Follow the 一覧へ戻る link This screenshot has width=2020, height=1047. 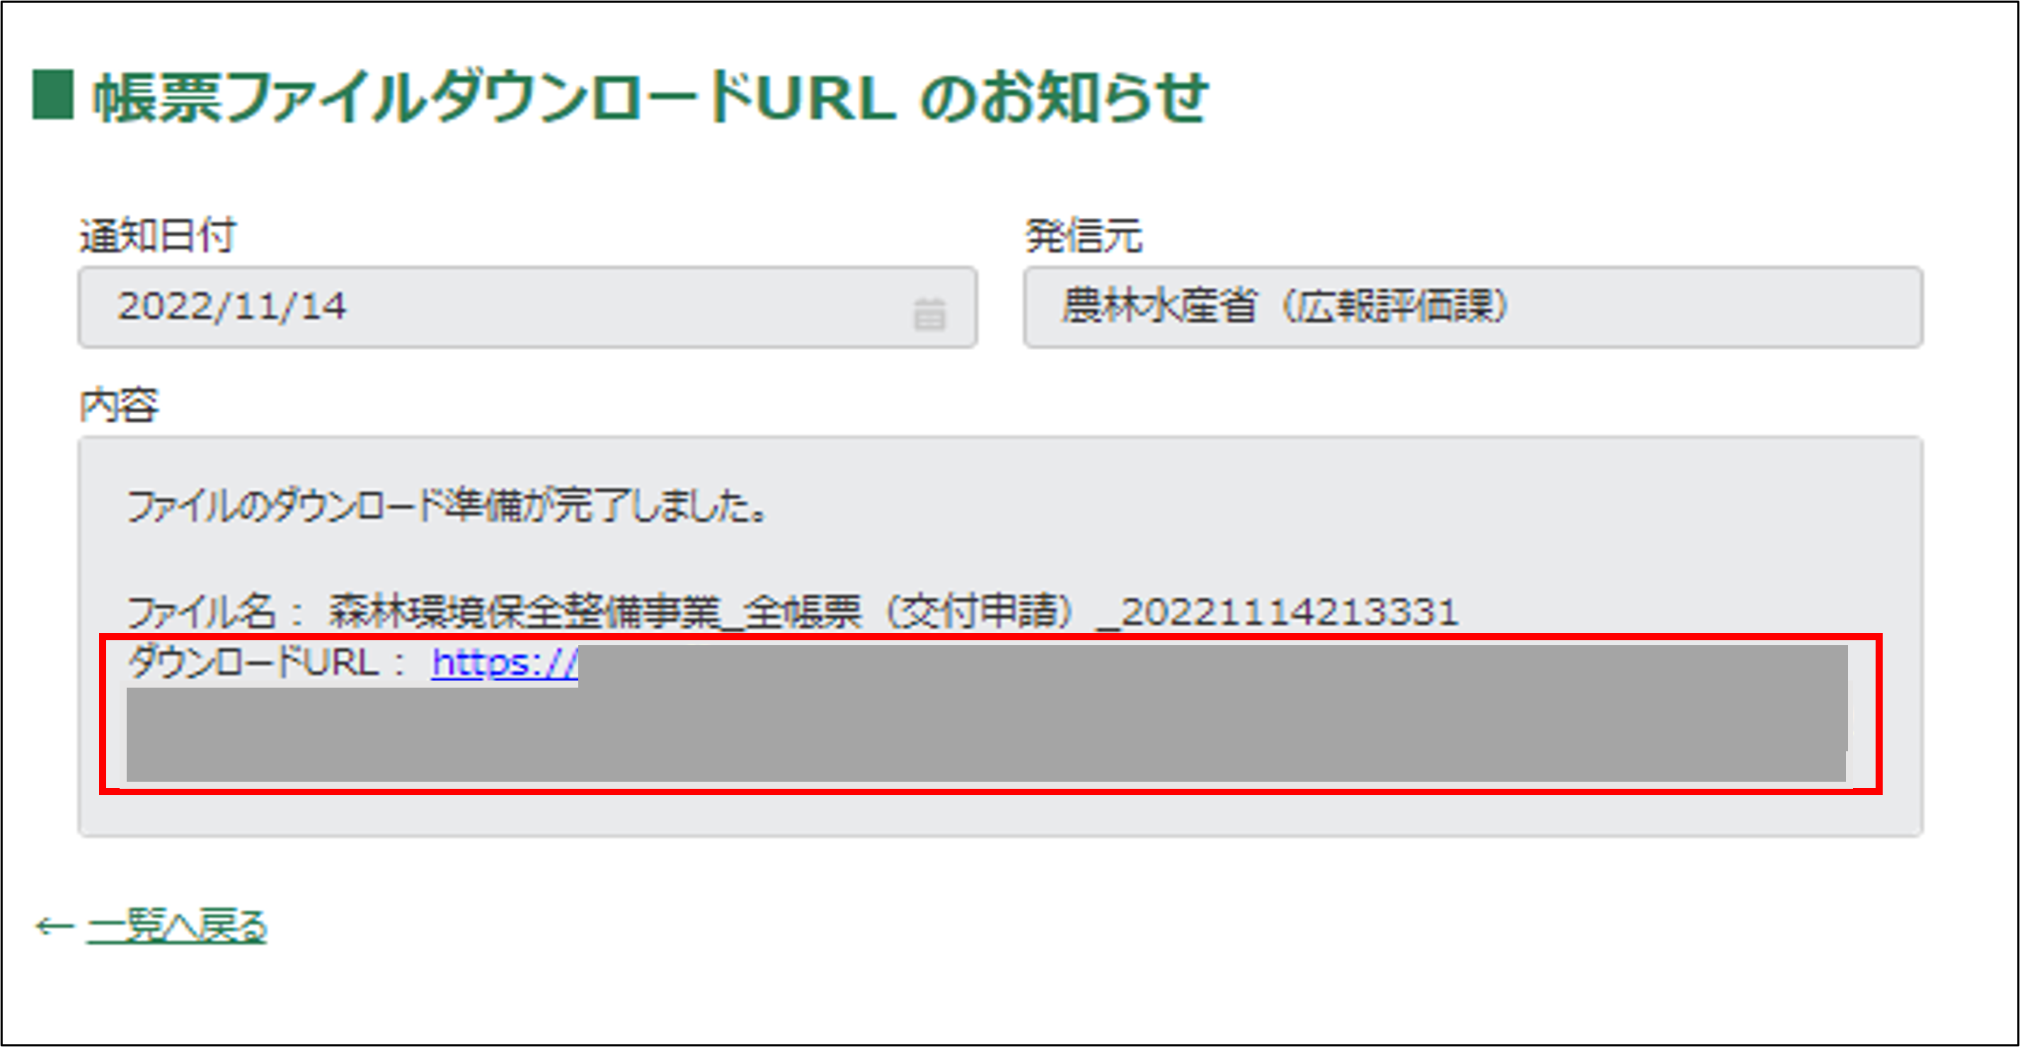(177, 926)
